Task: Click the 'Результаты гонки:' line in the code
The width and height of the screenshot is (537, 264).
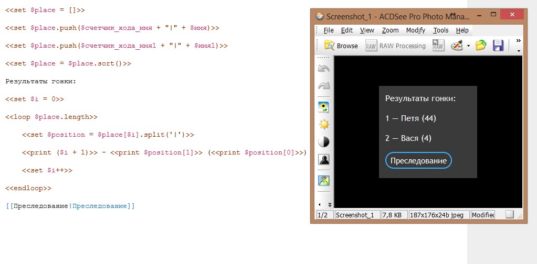Action: [x=41, y=81]
